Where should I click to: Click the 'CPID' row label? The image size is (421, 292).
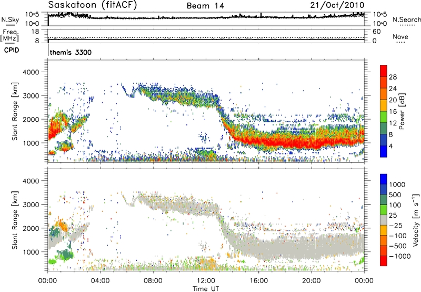pyautogui.click(x=12, y=50)
